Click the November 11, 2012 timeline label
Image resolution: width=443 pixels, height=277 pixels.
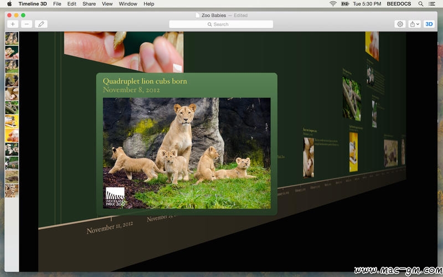110,228
